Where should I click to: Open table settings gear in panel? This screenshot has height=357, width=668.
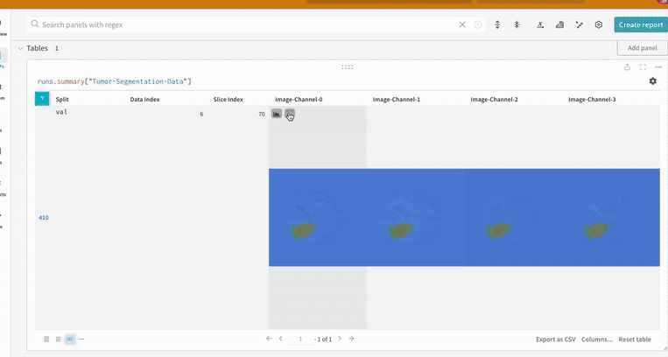pos(652,81)
